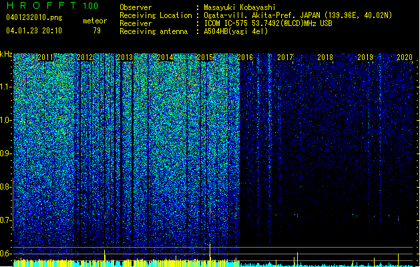
Task: Click the 1.1 kHz axis tick label
Action: pyautogui.click(x=6, y=87)
